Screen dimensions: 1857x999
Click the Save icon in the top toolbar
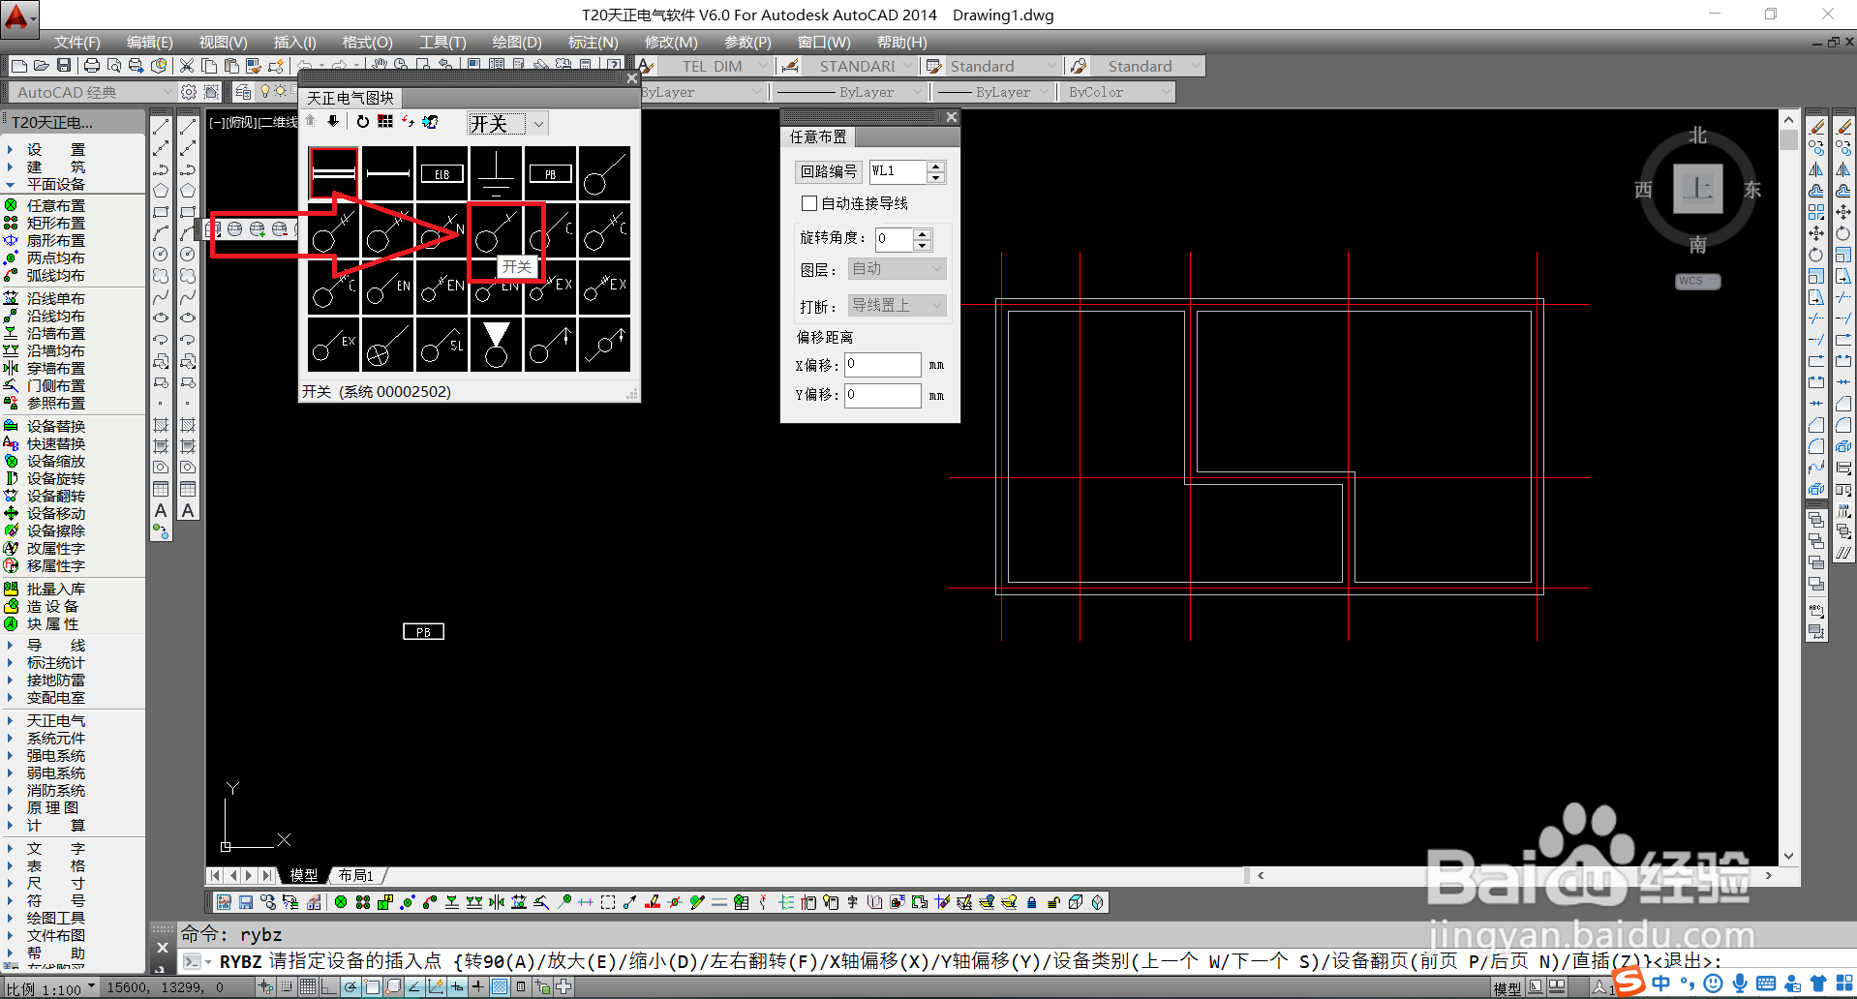[64, 66]
